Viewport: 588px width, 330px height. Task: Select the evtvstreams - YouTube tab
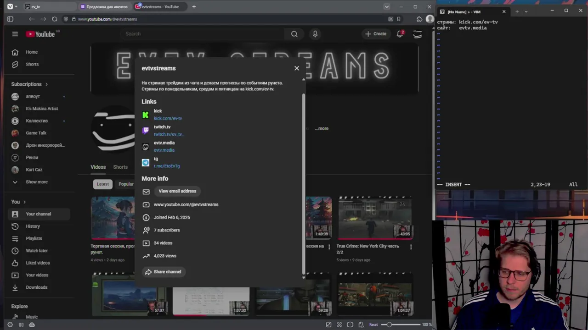[159, 6]
